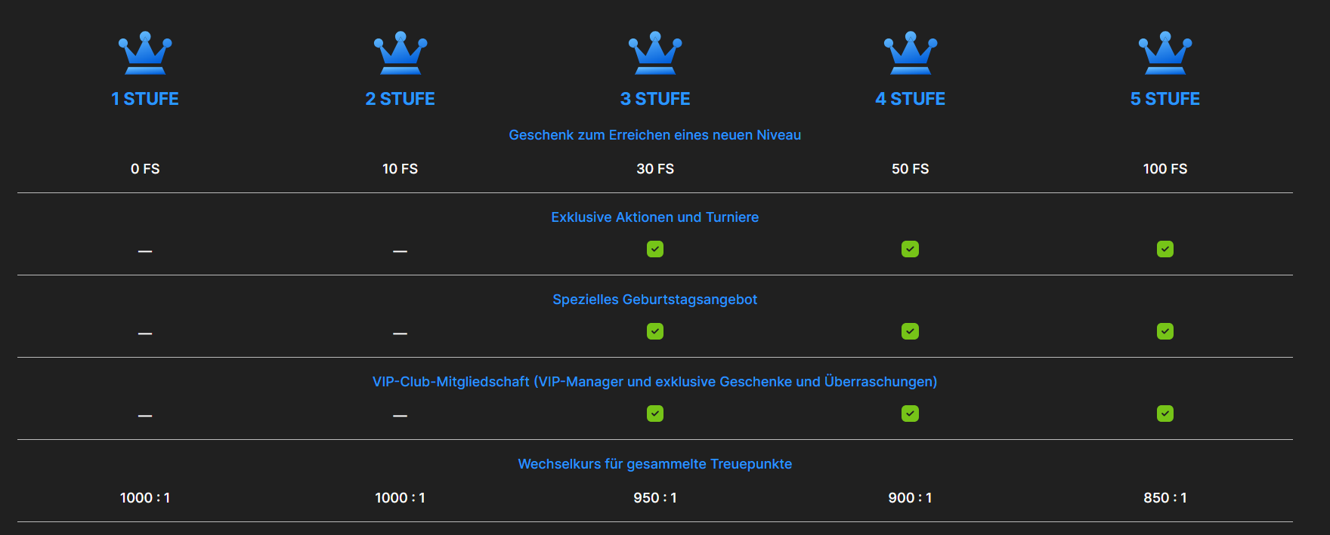Click the Exklusive Aktionen checkmark for level 3
1330x535 pixels.
655,249
